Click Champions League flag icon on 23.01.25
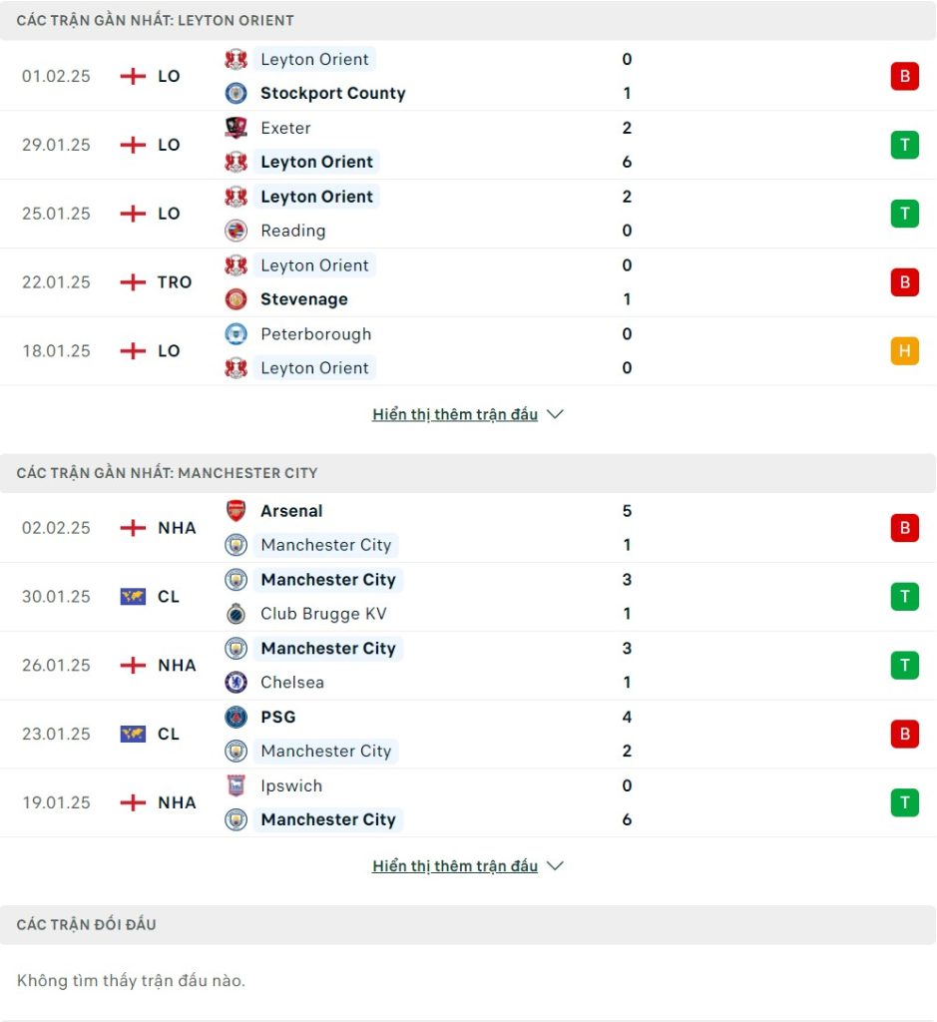The image size is (937, 1022). (133, 734)
